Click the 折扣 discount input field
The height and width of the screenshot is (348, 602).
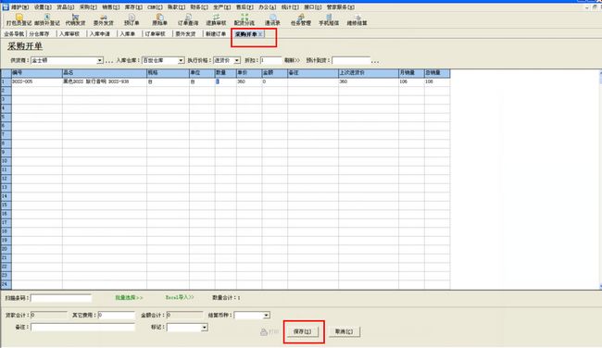point(271,60)
